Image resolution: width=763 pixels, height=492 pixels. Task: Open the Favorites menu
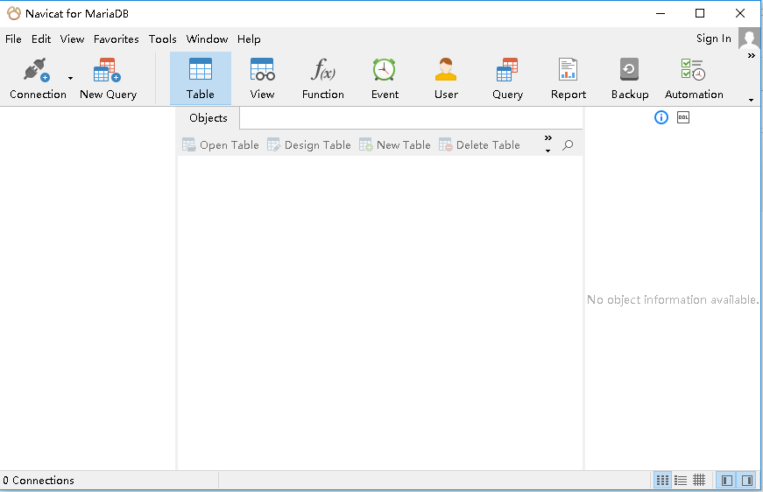point(117,39)
